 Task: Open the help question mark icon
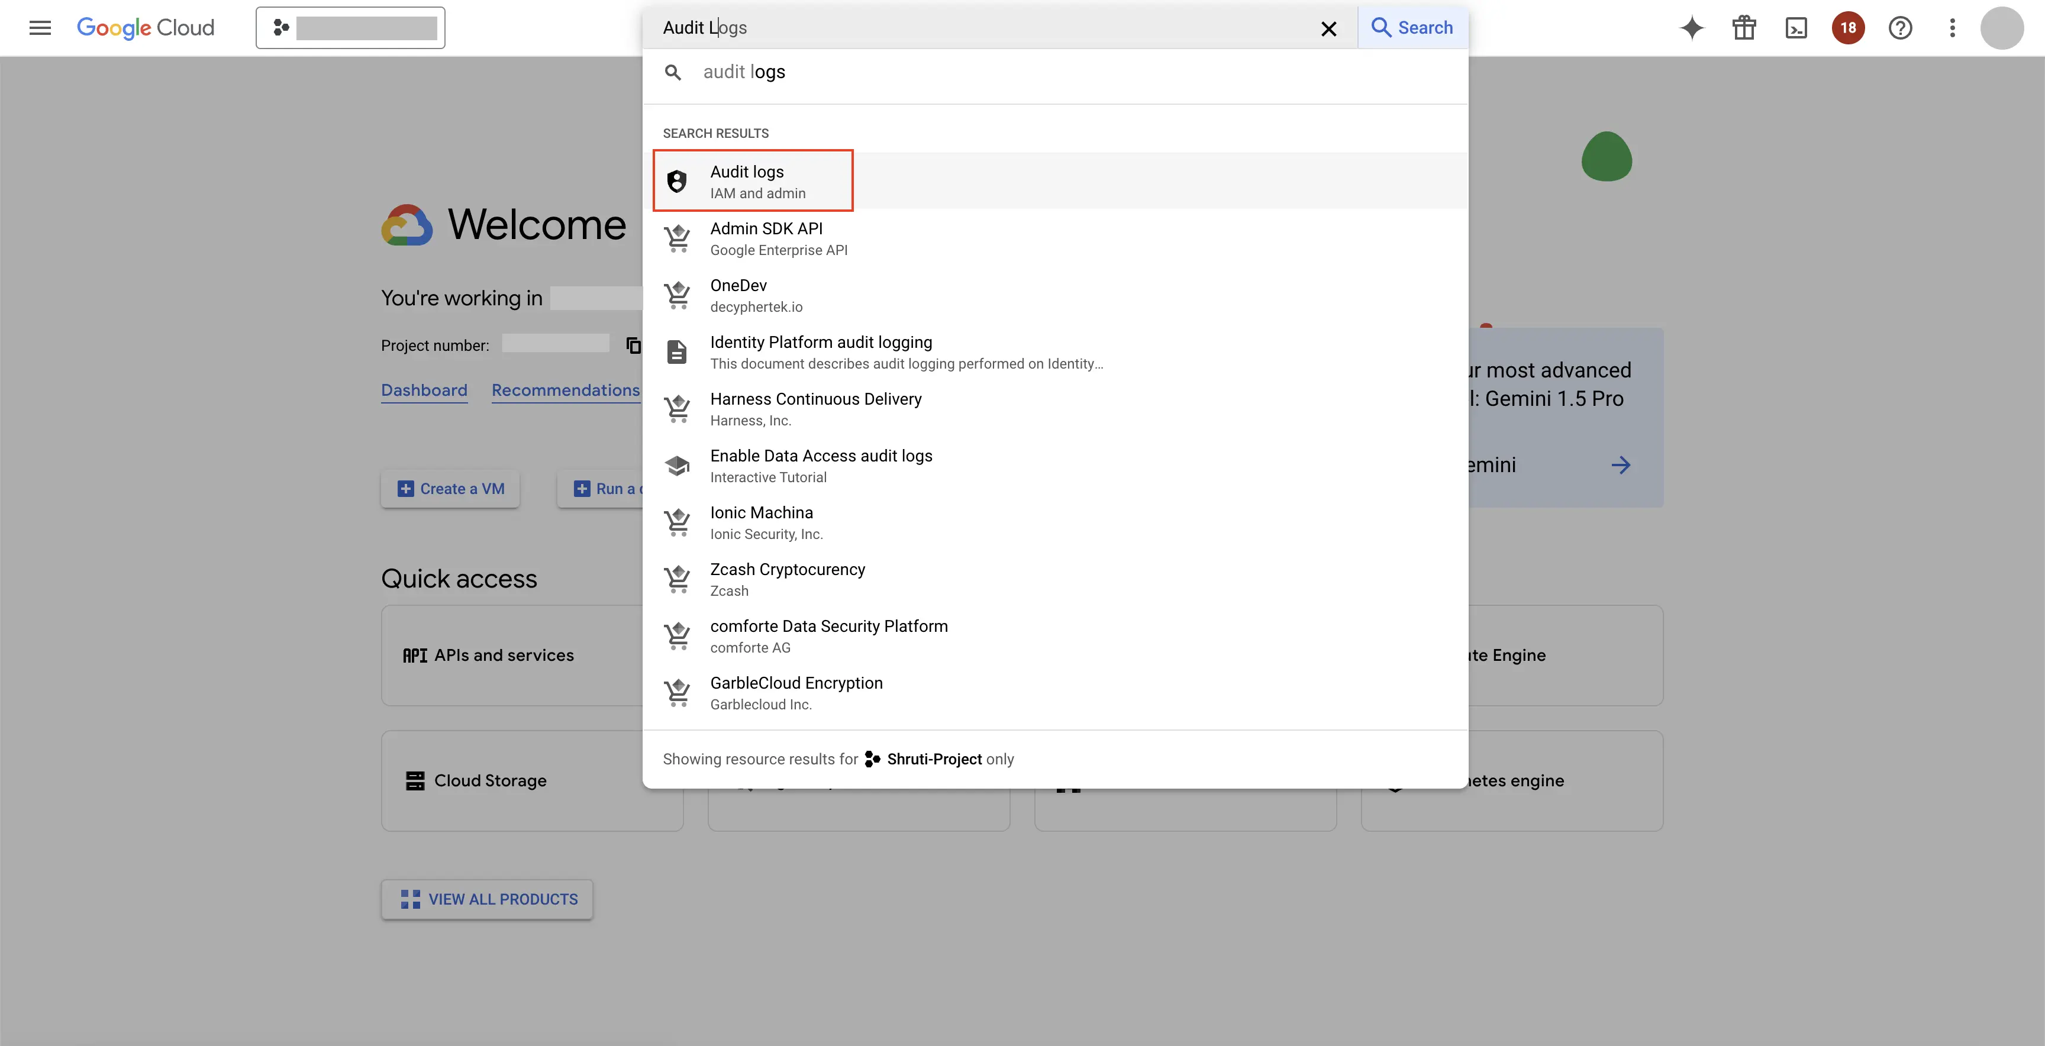coord(1901,28)
